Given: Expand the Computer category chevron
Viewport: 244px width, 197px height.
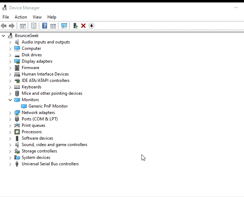Looking at the screenshot, I should click(x=10, y=49).
